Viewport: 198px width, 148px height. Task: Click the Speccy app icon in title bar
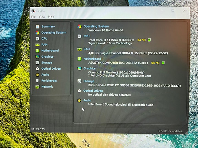click(33, 11)
